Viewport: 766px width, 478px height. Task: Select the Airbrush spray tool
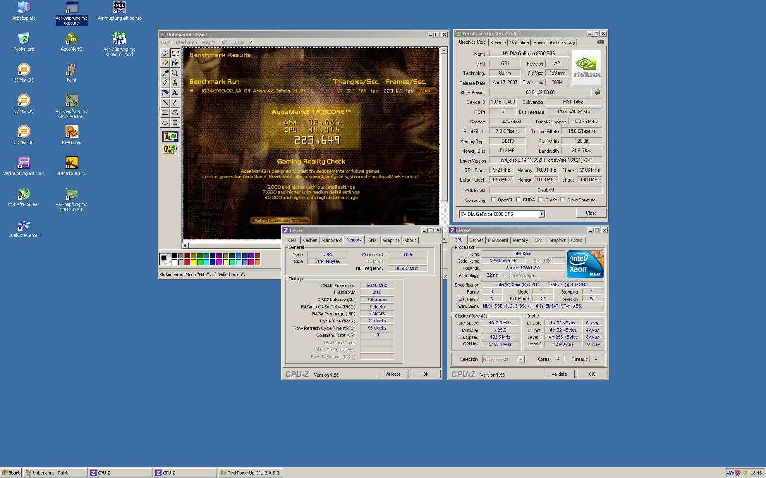click(165, 92)
